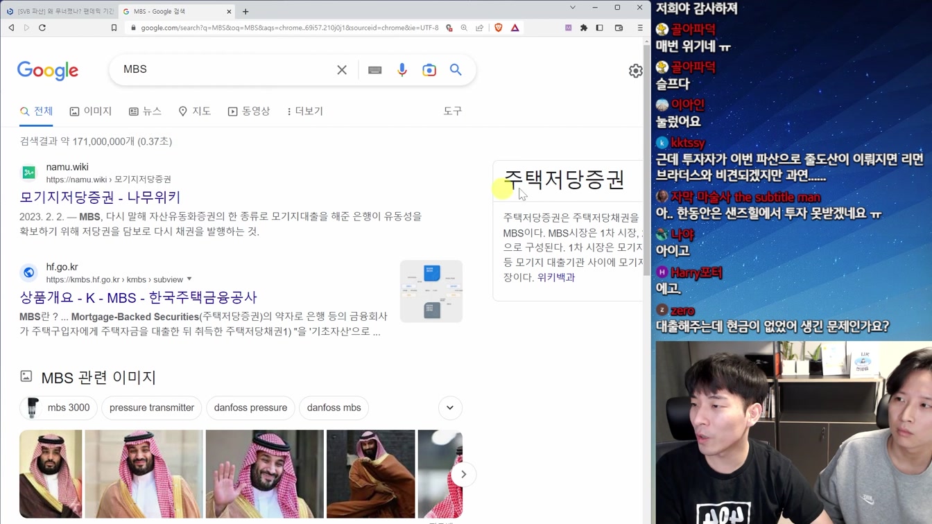Click the Google logo
This screenshot has width=932, height=524.
(48, 71)
